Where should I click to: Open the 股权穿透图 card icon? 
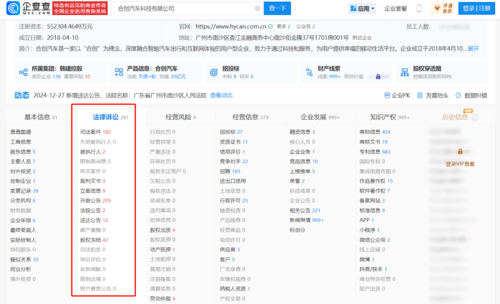[405, 72]
